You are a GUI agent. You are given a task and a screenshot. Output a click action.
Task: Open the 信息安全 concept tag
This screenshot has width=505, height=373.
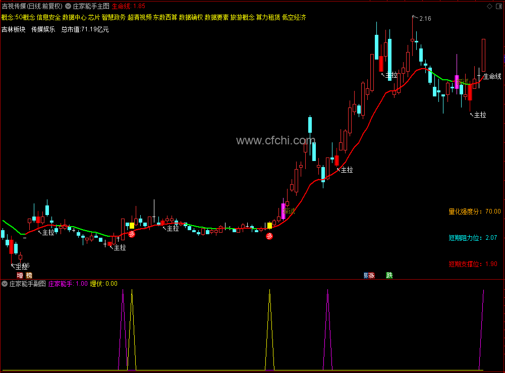coord(48,17)
